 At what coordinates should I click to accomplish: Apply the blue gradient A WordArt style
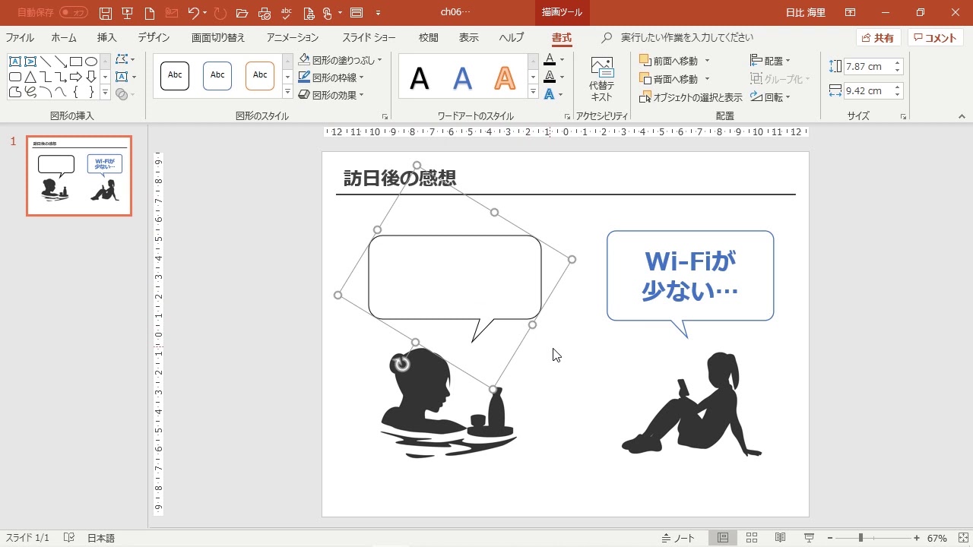tap(462, 77)
